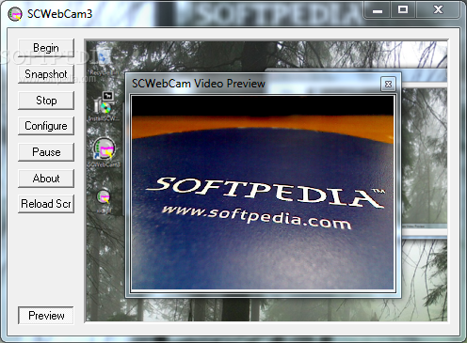Viewport: 467px width, 343px height.
Task: Minimize the SCWebCam3 window
Action: tap(378, 10)
